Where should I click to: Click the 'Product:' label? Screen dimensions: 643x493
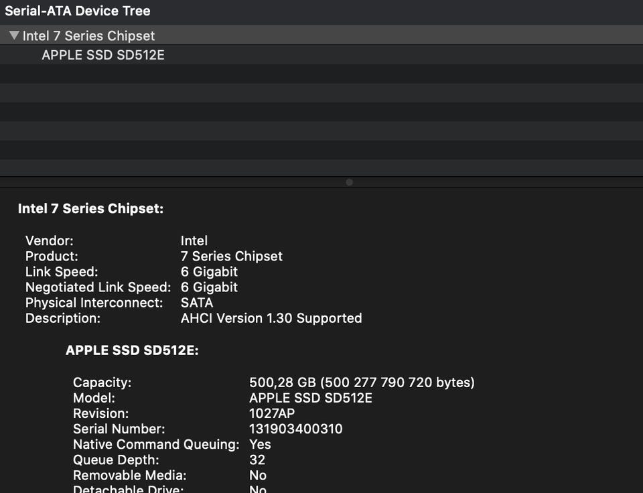(52, 257)
